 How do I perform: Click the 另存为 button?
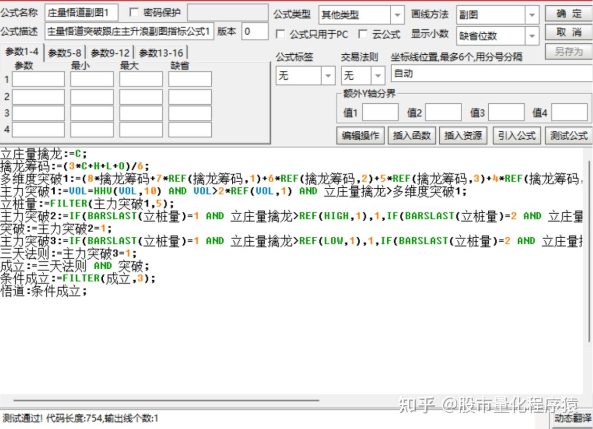pos(568,51)
